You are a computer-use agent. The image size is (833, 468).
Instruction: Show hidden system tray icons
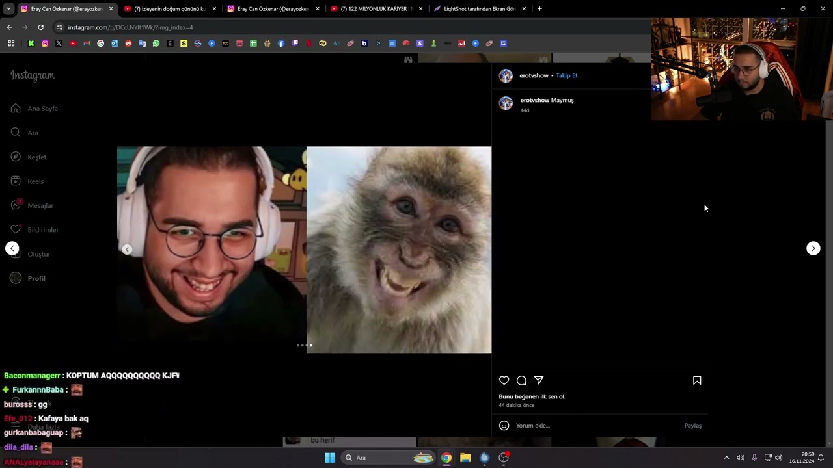point(726,458)
